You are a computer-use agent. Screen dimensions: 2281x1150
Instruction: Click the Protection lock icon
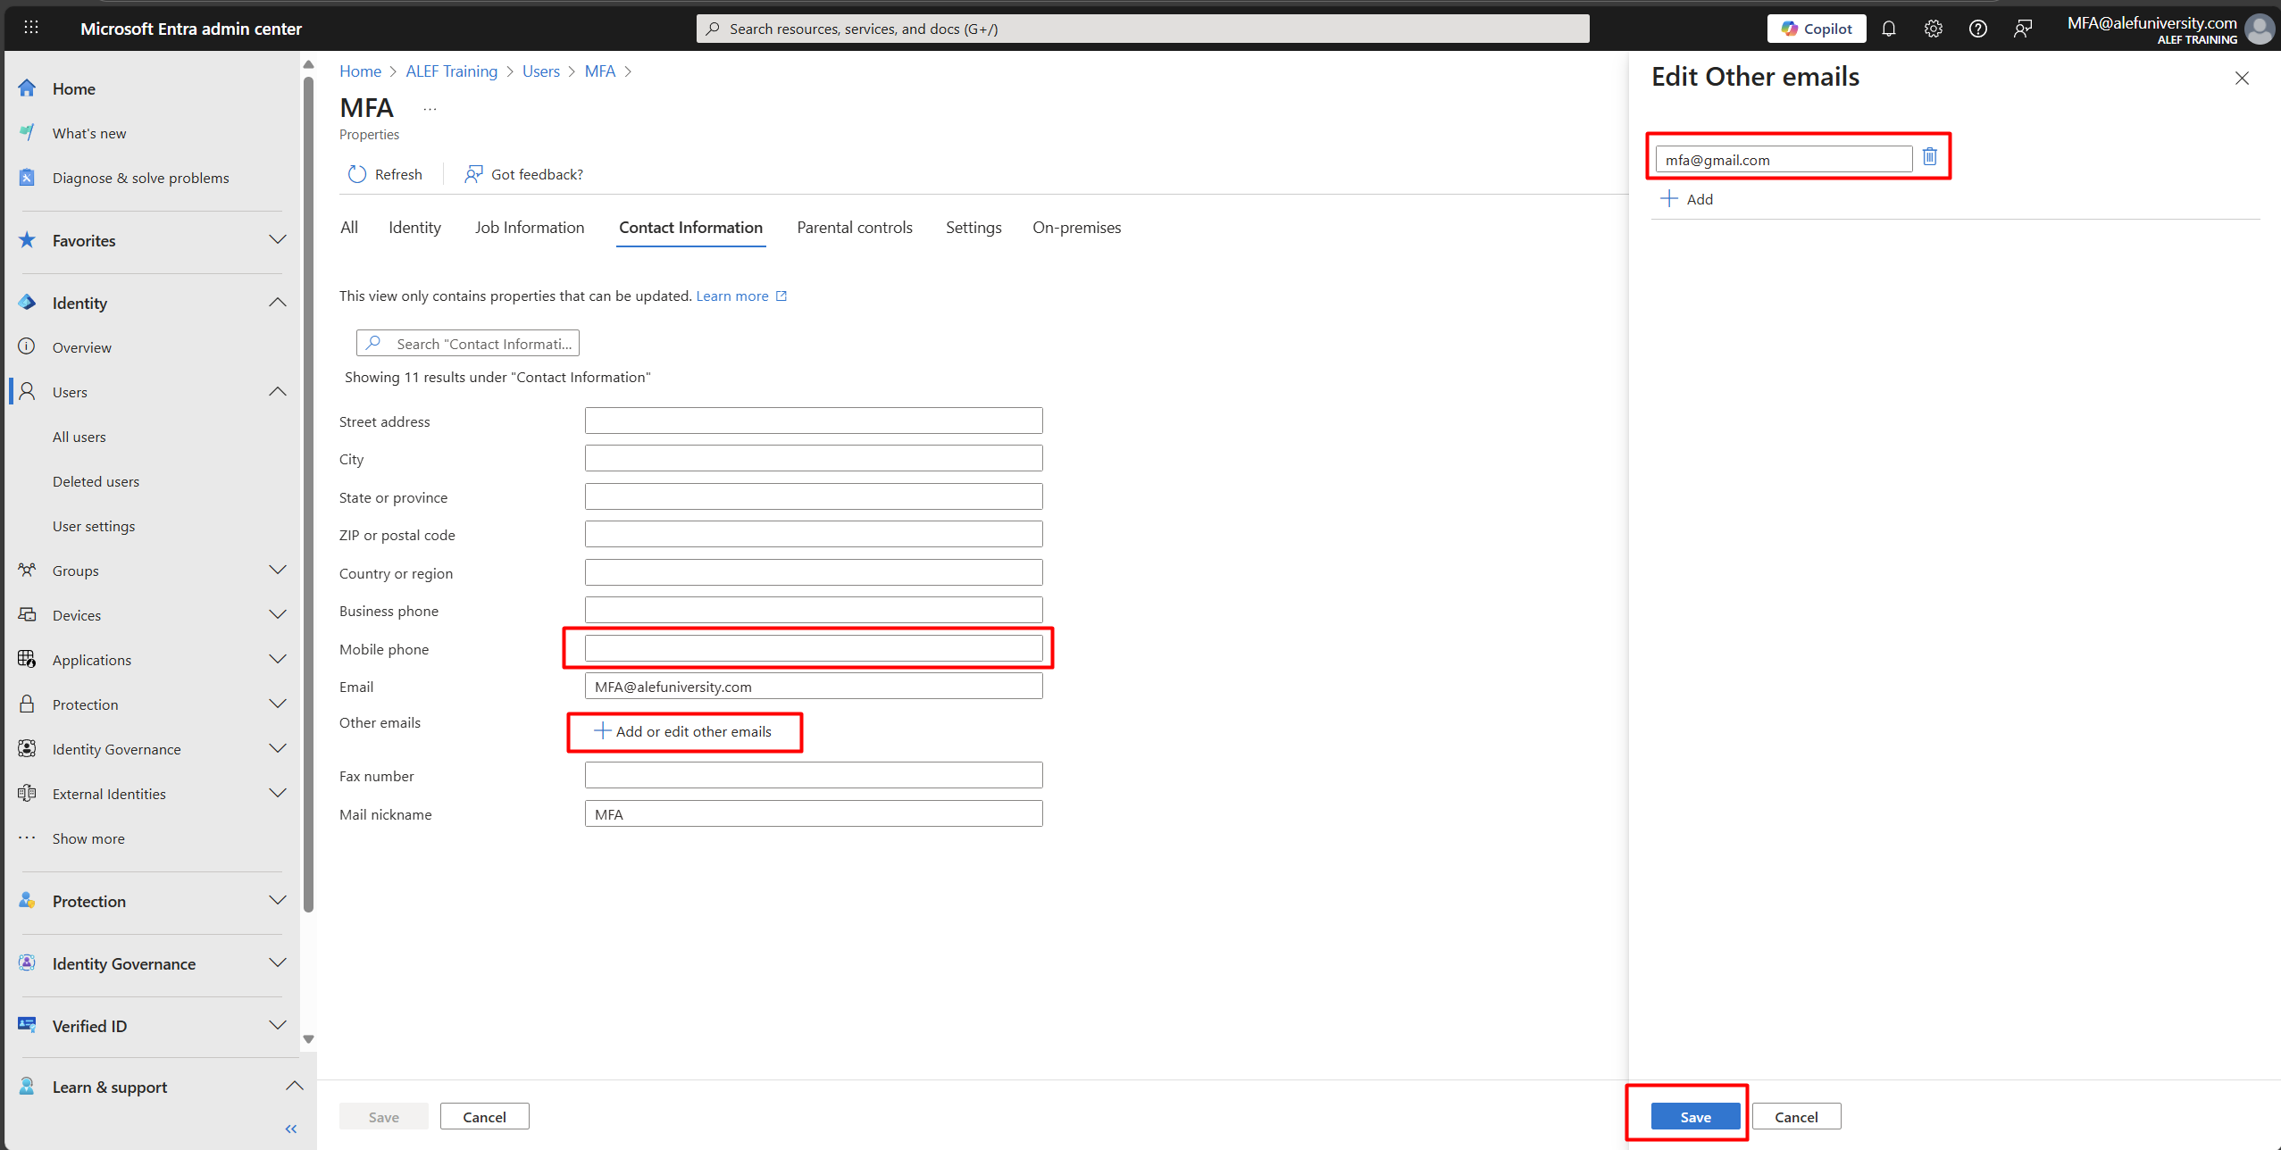tap(27, 704)
